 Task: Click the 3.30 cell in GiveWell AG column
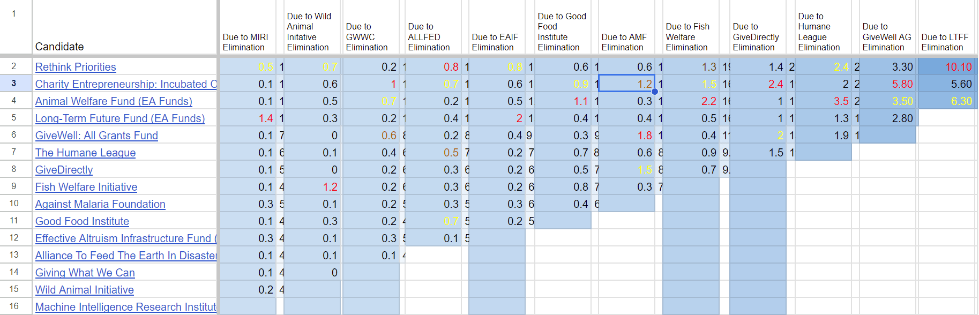[887, 67]
